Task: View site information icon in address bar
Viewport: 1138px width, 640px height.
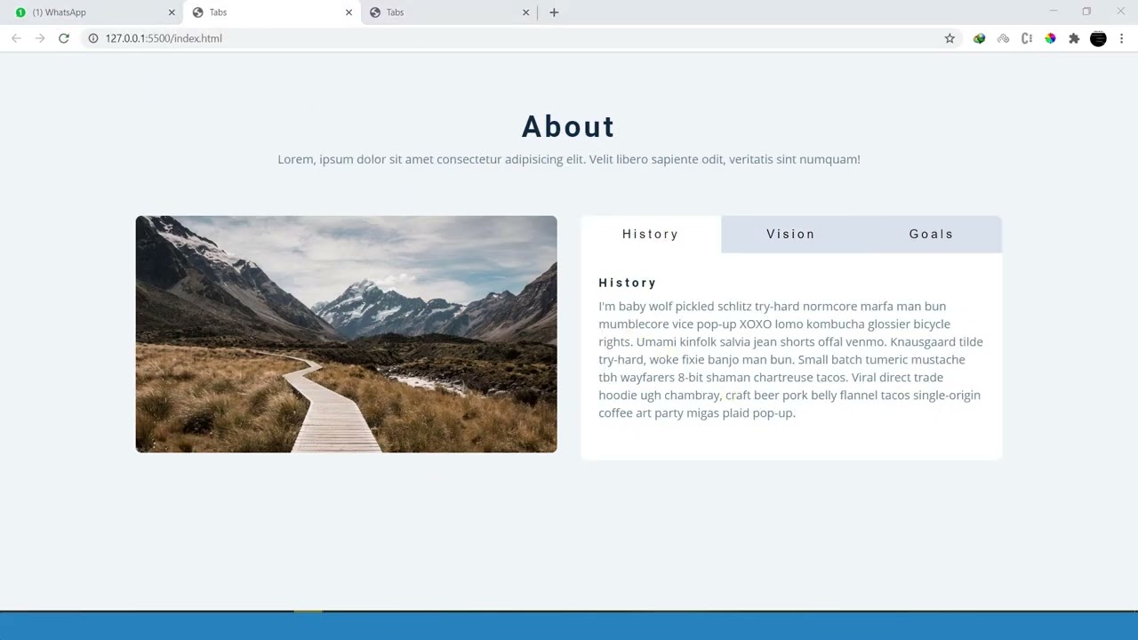Action: (x=92, y=38)
